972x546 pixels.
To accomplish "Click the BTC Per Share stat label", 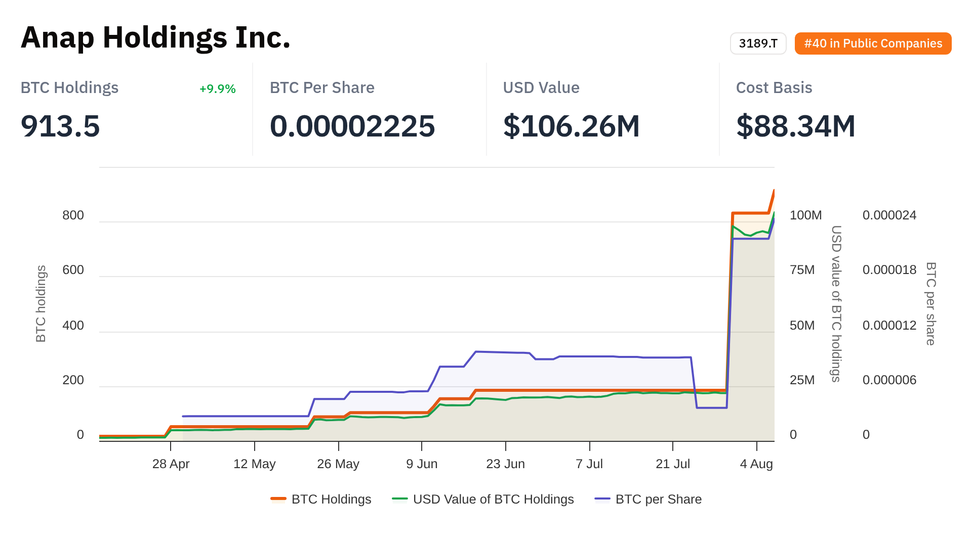I will (x=322, y=88).
